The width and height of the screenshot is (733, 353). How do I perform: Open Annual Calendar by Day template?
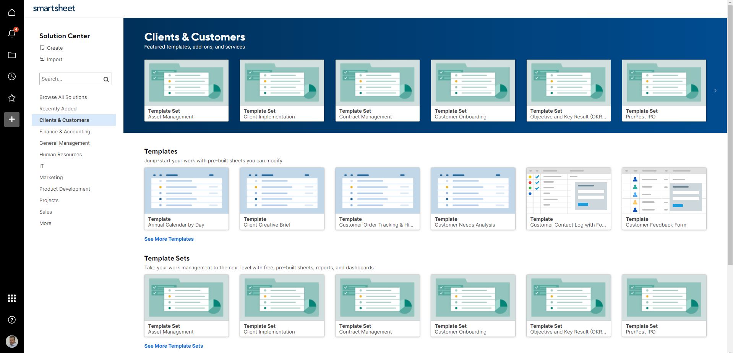pos(186,199)
